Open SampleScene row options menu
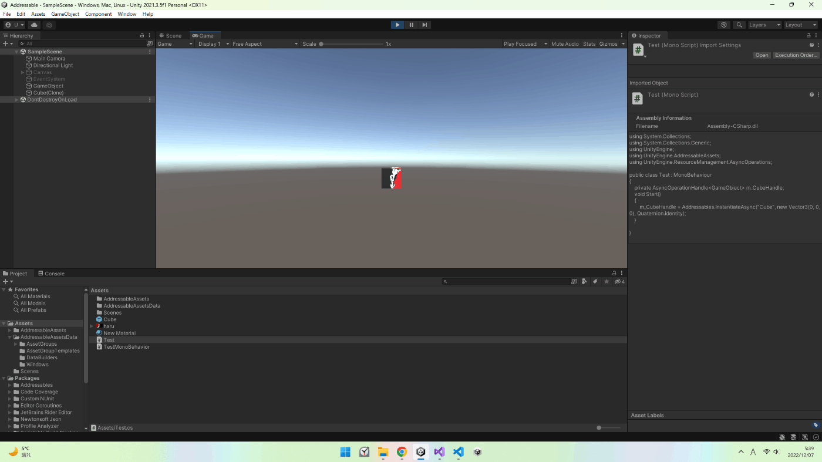This screenshot has width=822, height=462. tap(150, 52)
